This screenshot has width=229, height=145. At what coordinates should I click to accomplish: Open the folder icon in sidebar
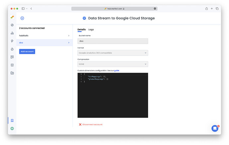(12, 73)
